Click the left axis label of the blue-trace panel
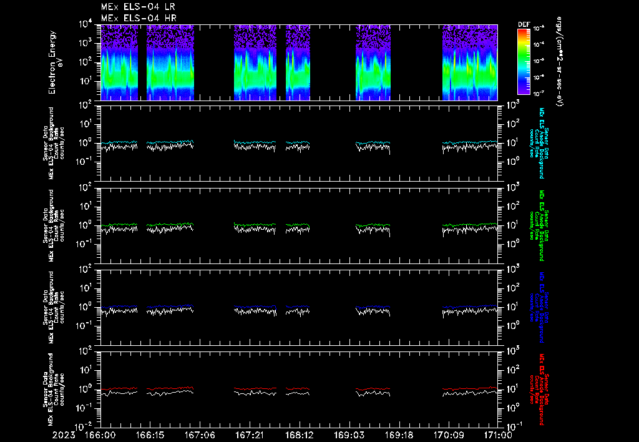This screenshot has height=442, width=639. (54, 307)
